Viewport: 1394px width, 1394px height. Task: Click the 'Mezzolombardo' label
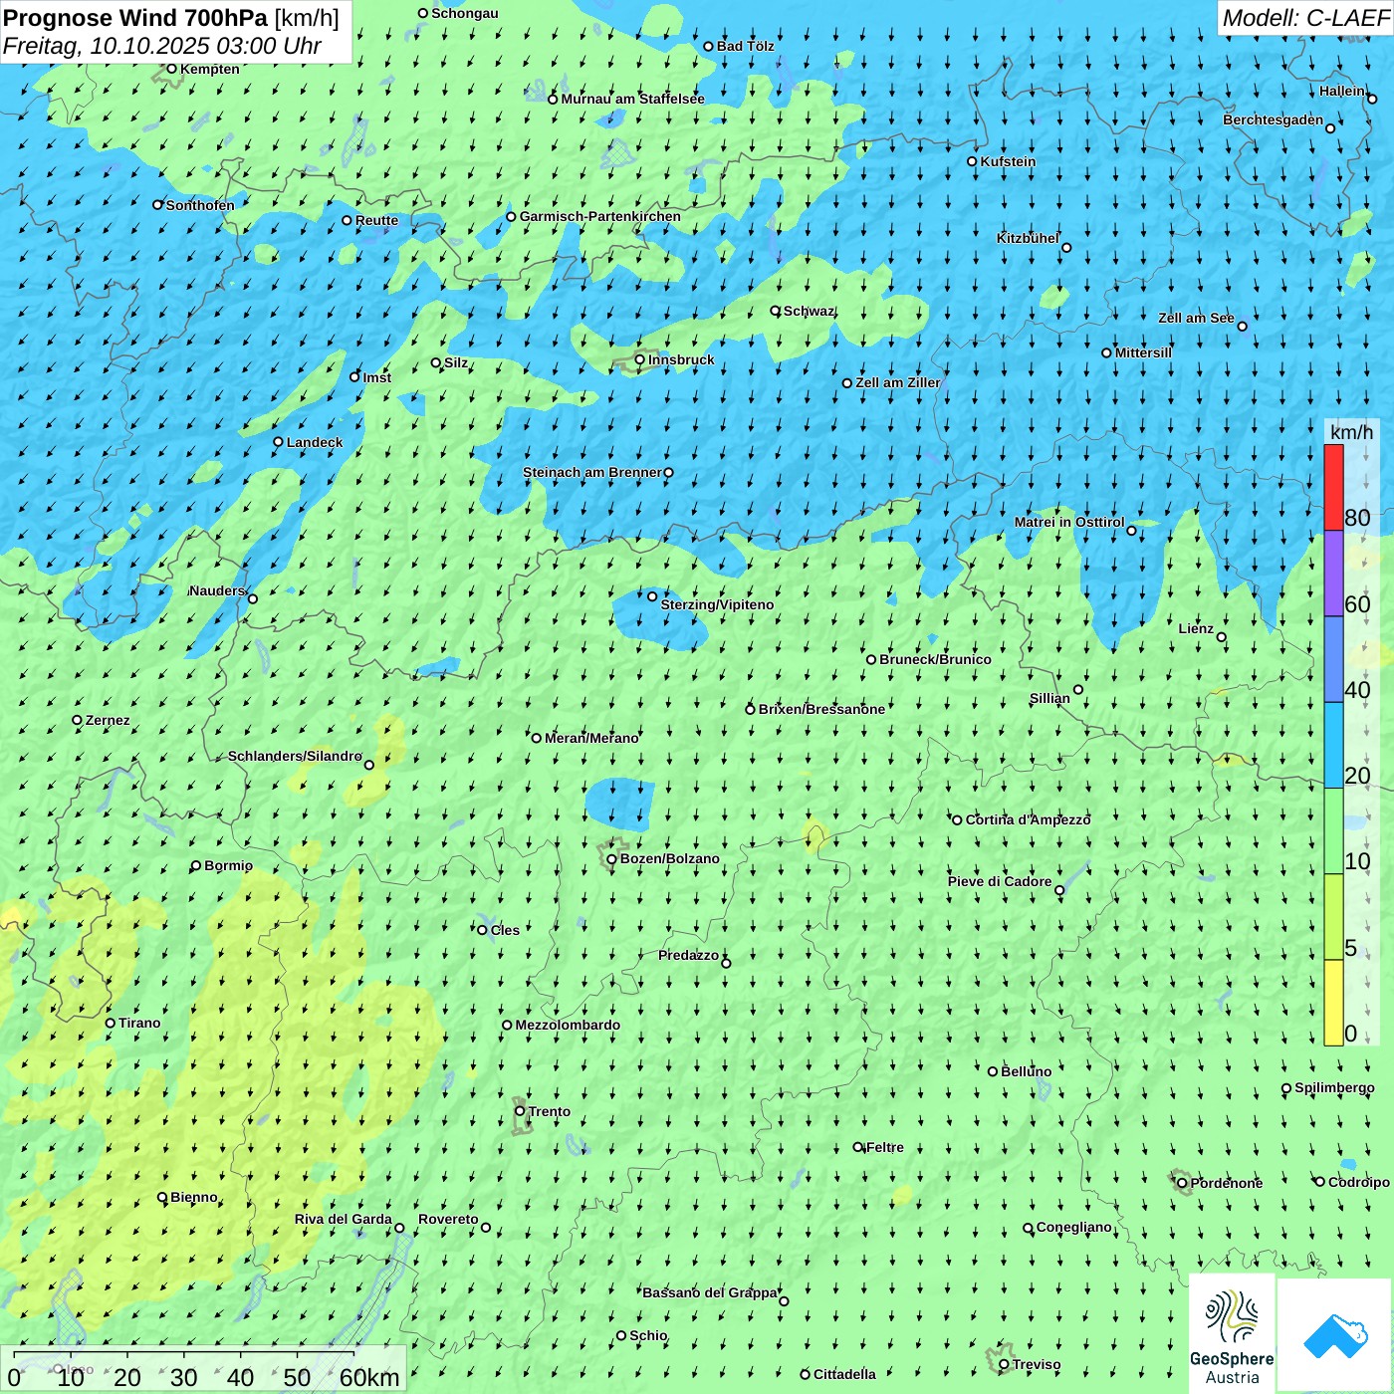(568, 1025)
